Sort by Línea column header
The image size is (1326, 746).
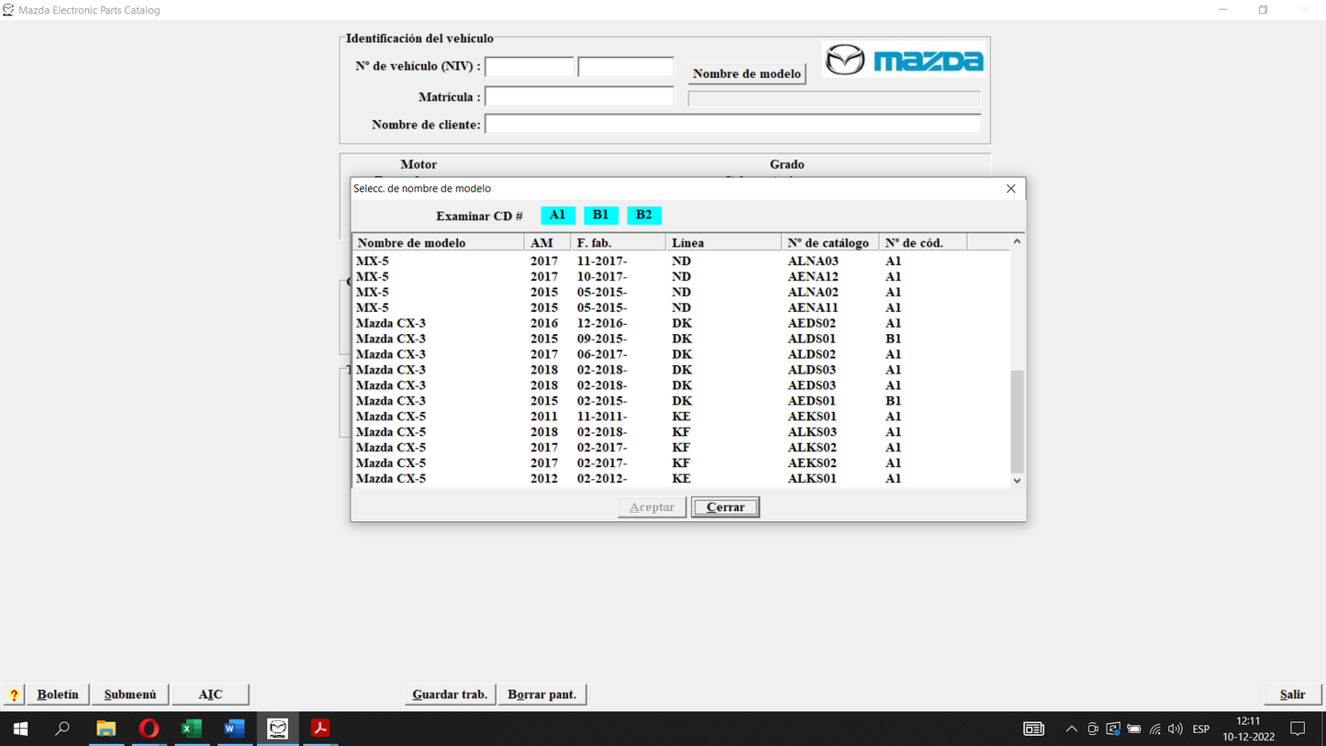[723, 242]
